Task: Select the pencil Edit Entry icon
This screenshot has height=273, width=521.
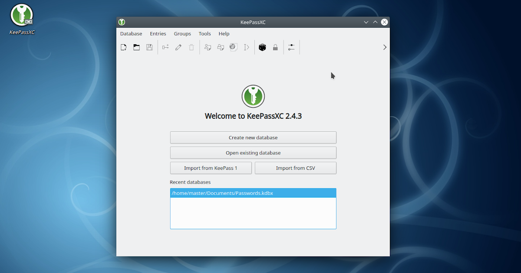Action: [x=178, y=47]
